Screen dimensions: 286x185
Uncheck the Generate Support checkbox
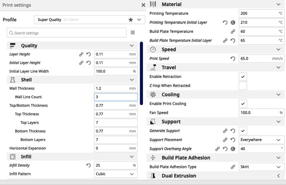pyautogui.click(x=243, y=131)
